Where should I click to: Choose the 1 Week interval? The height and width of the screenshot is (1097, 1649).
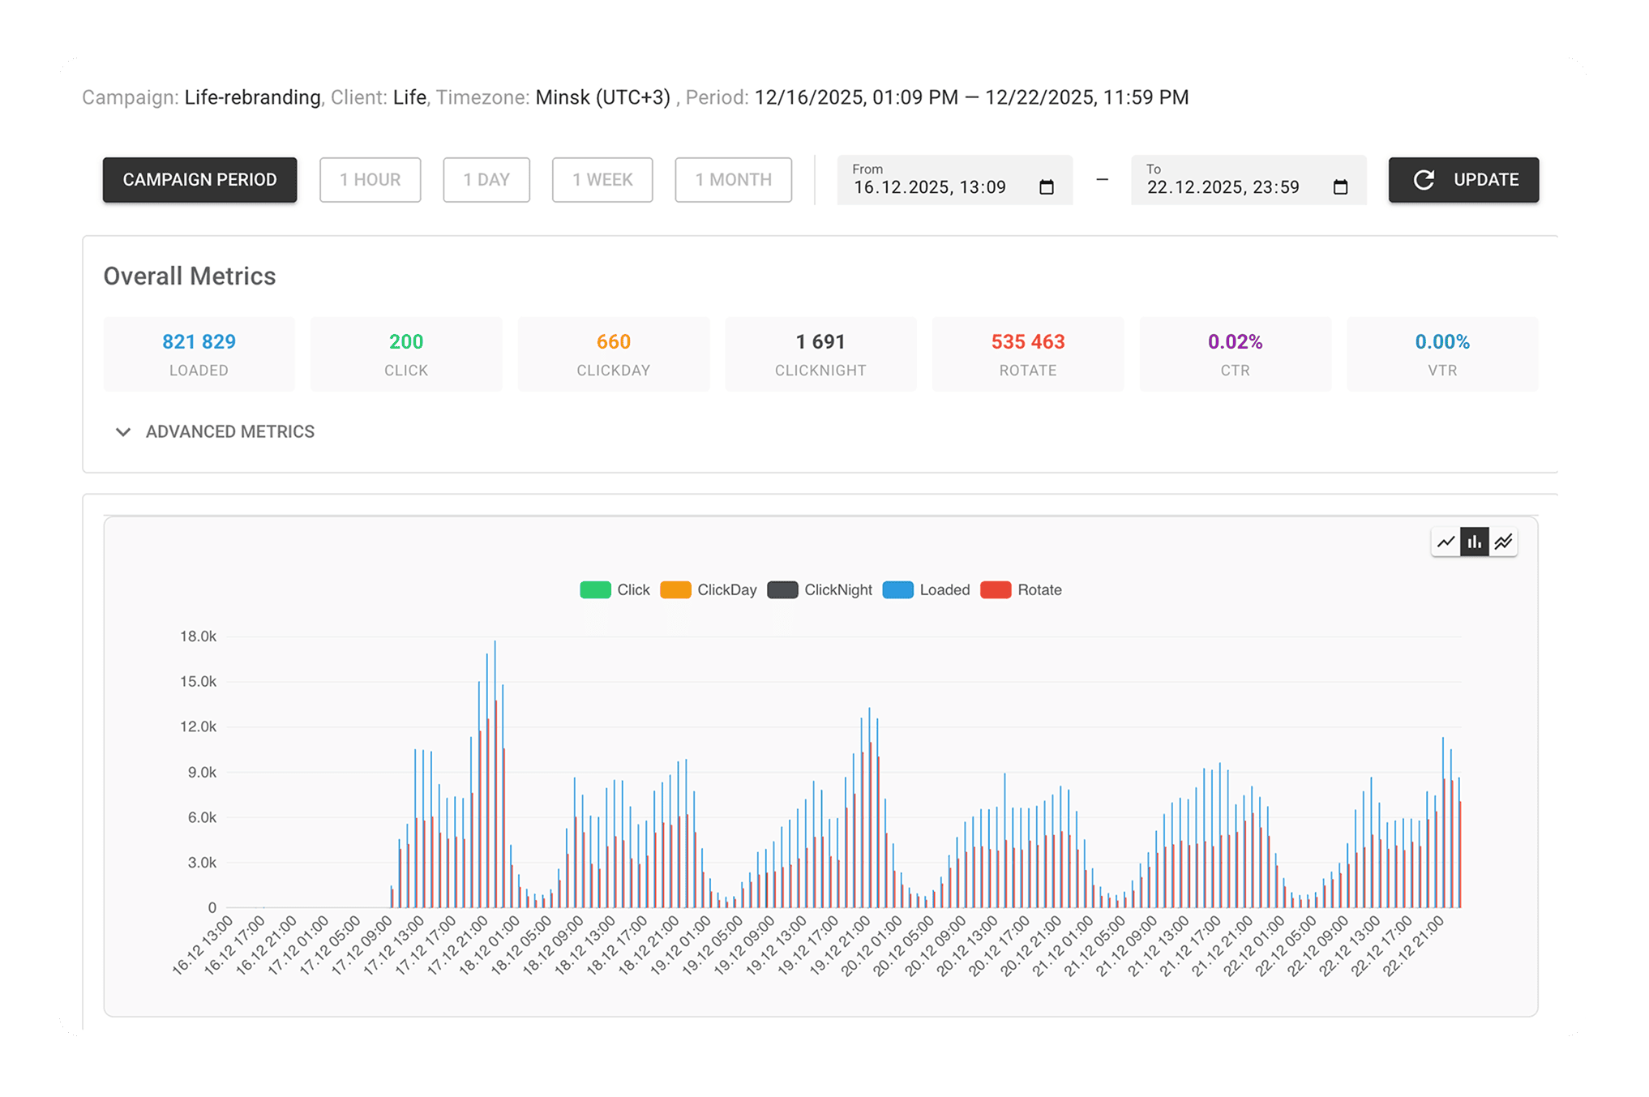[602, 180]
